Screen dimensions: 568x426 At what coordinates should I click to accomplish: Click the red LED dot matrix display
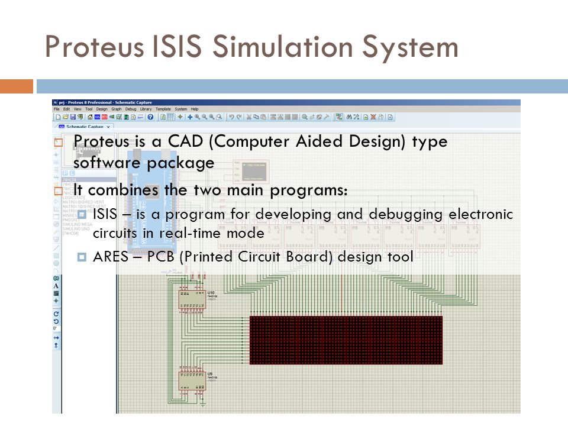coord(346,340)
